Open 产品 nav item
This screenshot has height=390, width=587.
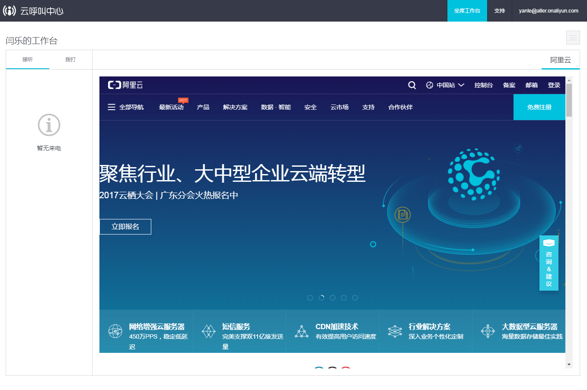(203, 107)
